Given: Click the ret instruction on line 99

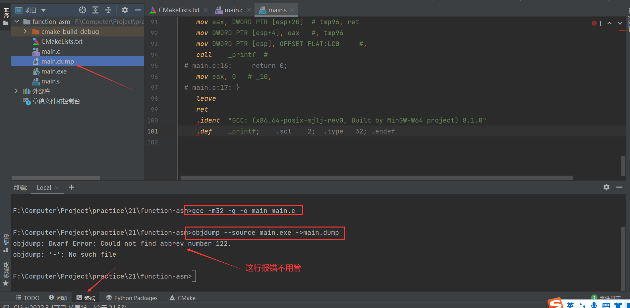Looking at the screenshot, I should point(202,110).
